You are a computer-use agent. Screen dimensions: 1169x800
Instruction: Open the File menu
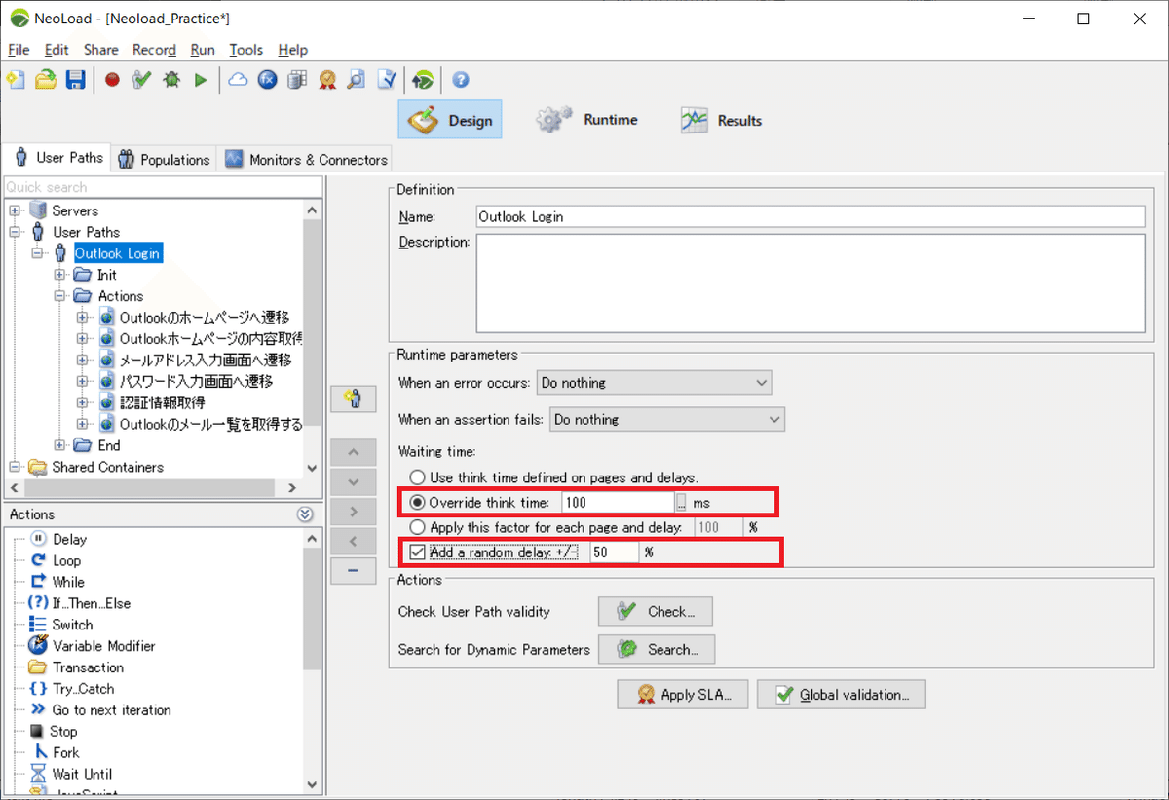point(19,50)
